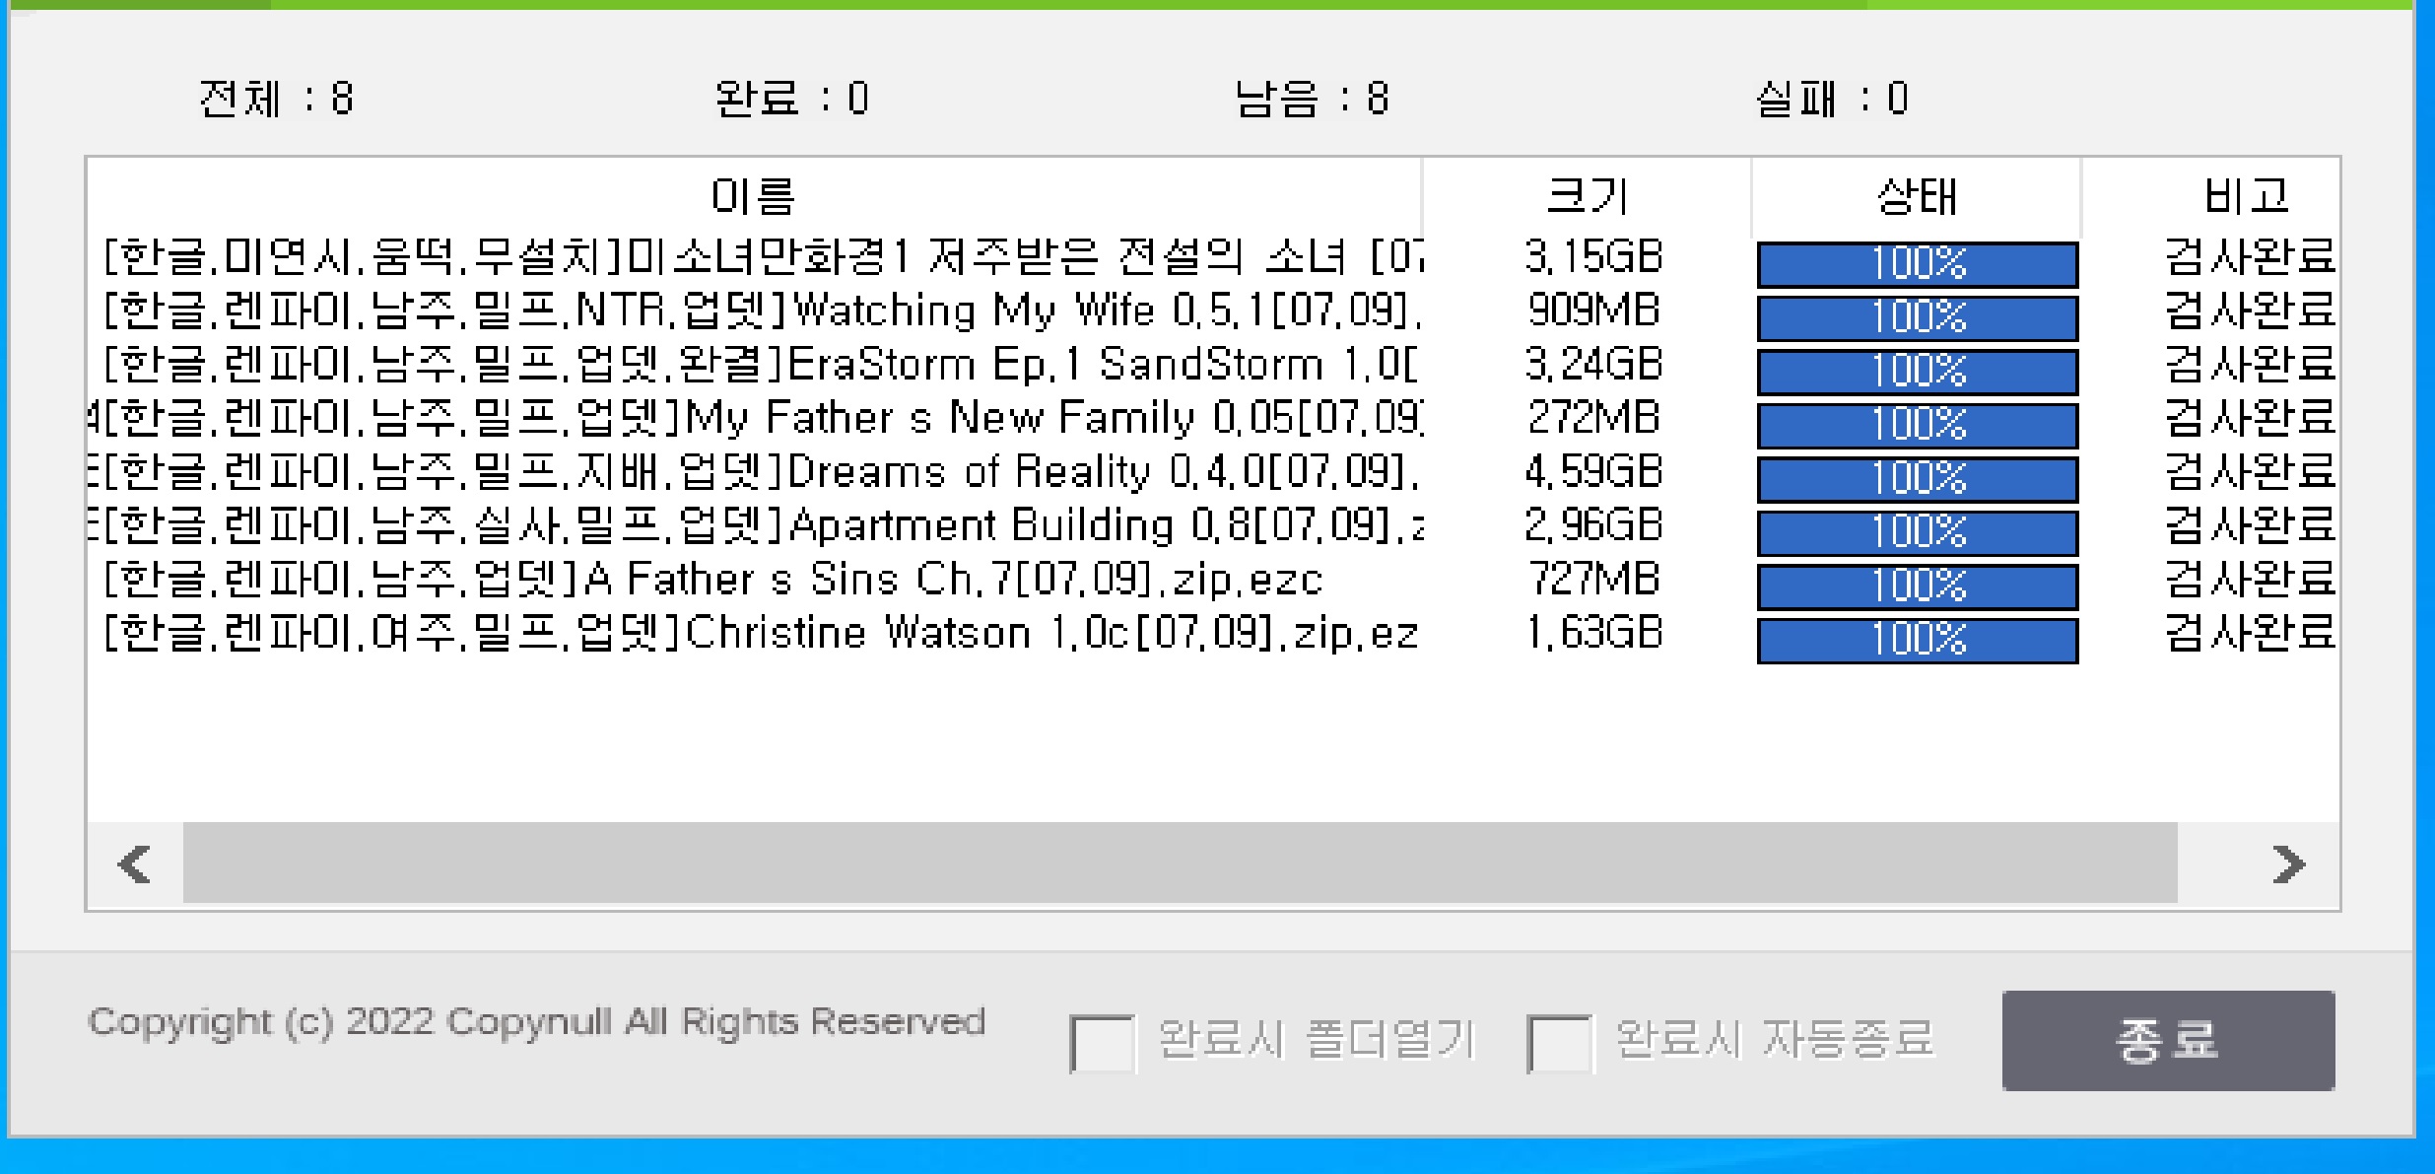Sort by the 이름 column header
Viewport: 2435px width, 1174px height.
point(753,196)
